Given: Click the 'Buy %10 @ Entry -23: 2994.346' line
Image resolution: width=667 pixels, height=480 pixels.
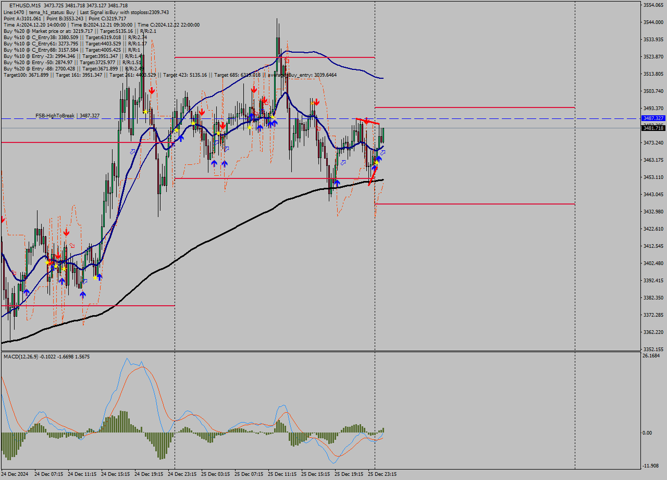Looking at the screenshot, I should pyautogui.click(x=73, y=56).
